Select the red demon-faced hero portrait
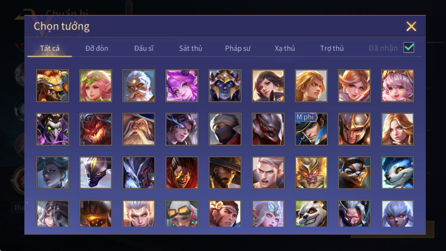The image size is (446, 251). [96, 129]
